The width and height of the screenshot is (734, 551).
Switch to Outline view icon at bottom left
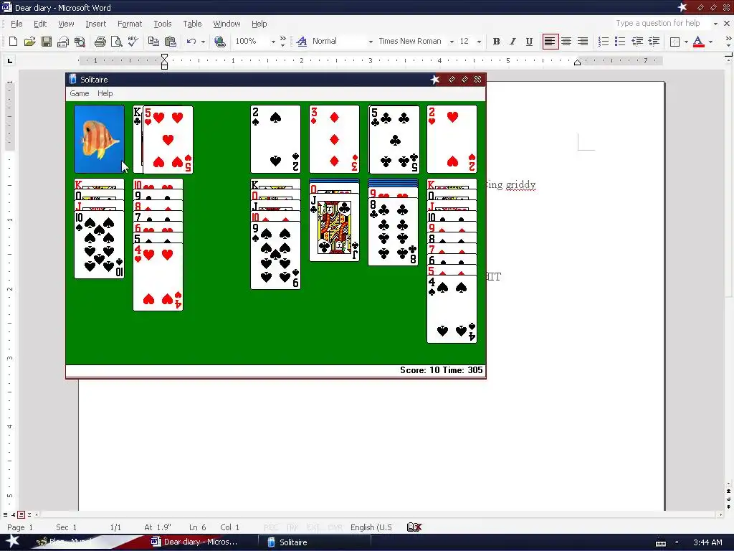coord(29,514)
